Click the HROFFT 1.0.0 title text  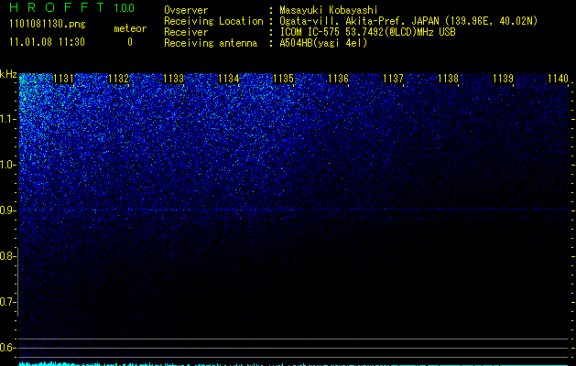coord(72,7)
